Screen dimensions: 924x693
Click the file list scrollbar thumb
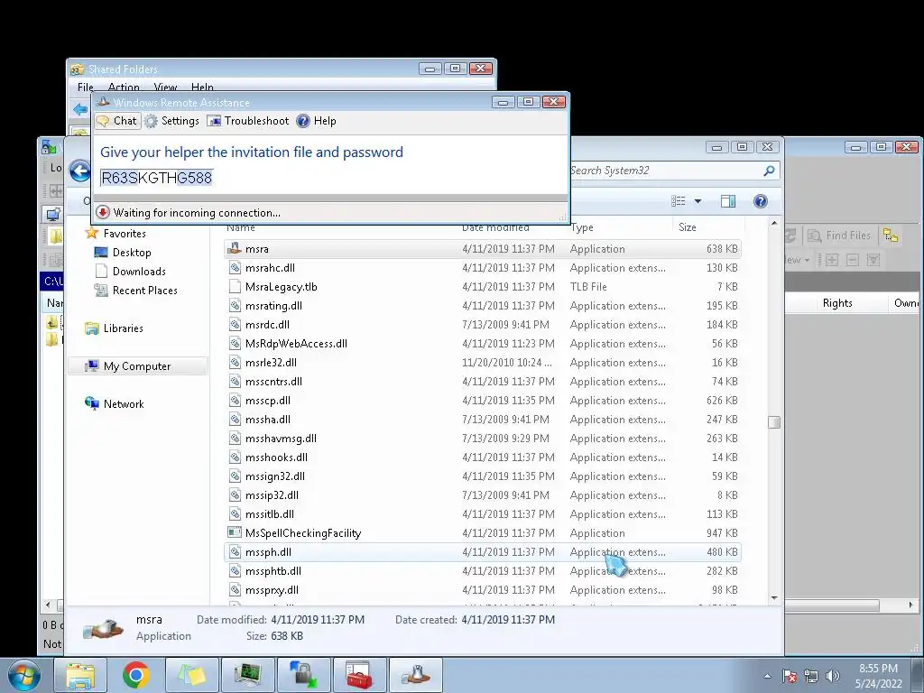pyautogui.click(x=774, y=422)
